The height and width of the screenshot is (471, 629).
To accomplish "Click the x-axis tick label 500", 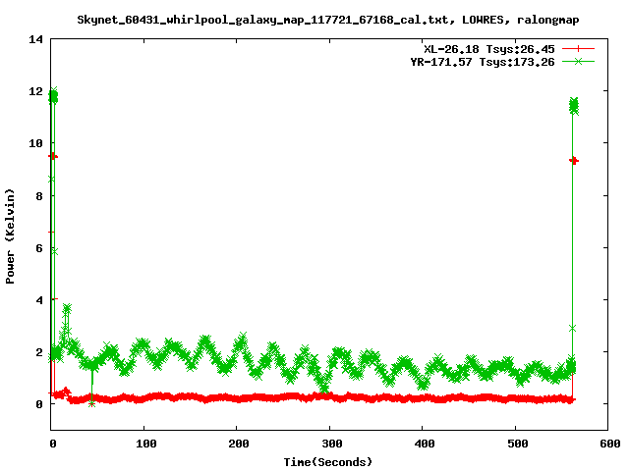I will coord(518,444).
